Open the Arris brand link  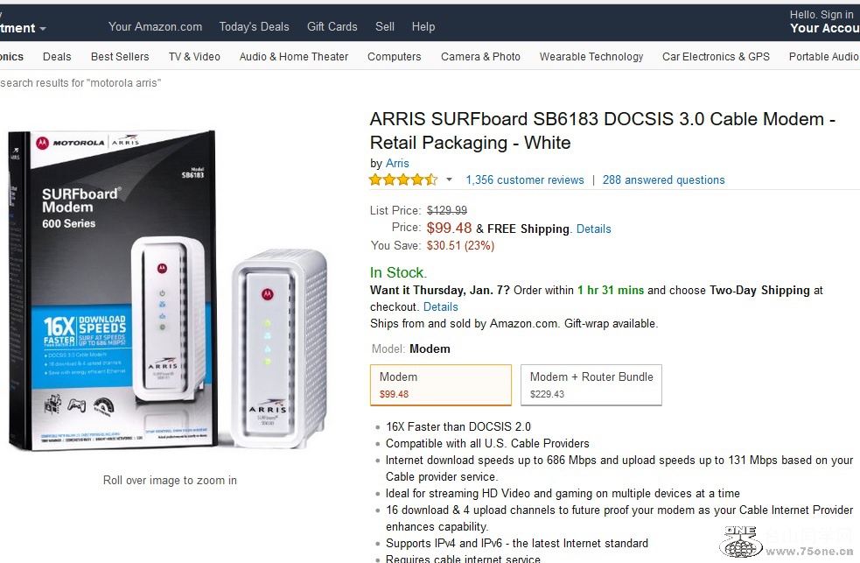click(397, 163)
